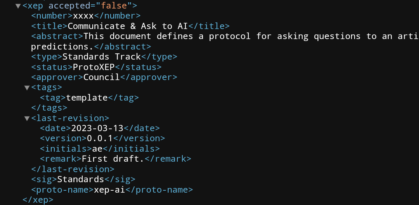419x205 pixels.
Task: Click the title text Communicate & Ask to AI
Action: (x=128, y=26)
